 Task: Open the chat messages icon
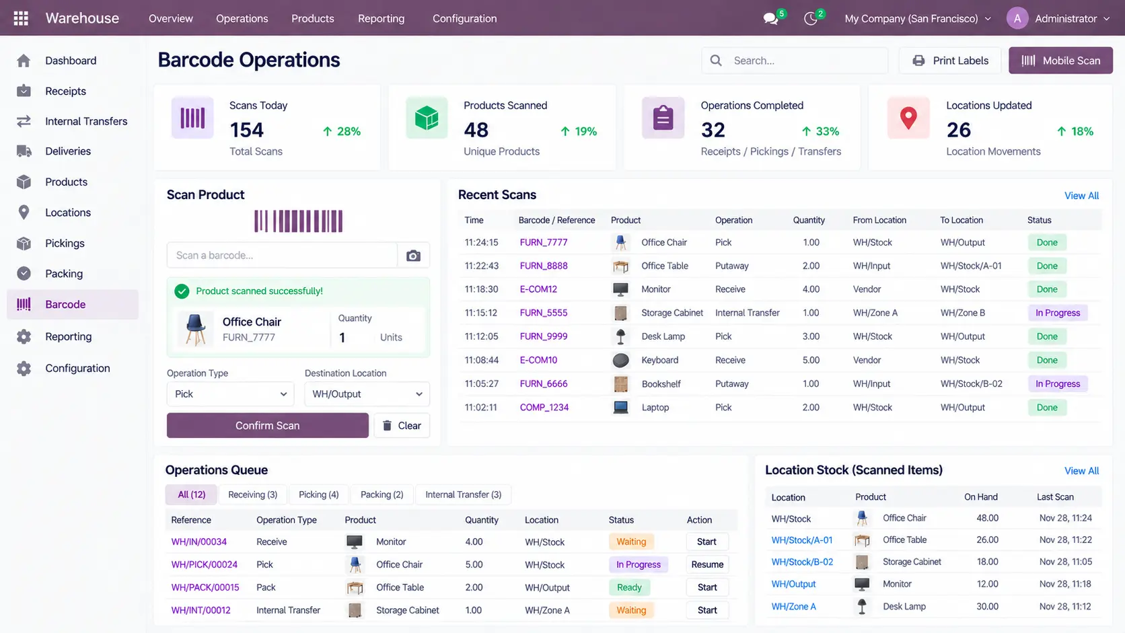point(771,19)
